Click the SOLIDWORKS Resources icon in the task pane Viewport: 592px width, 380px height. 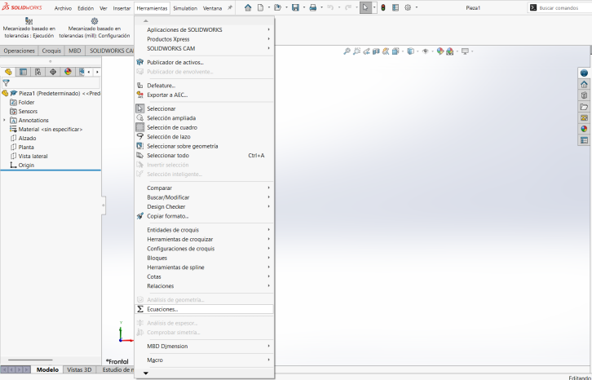pyautogui.click(x=584, y=84)
